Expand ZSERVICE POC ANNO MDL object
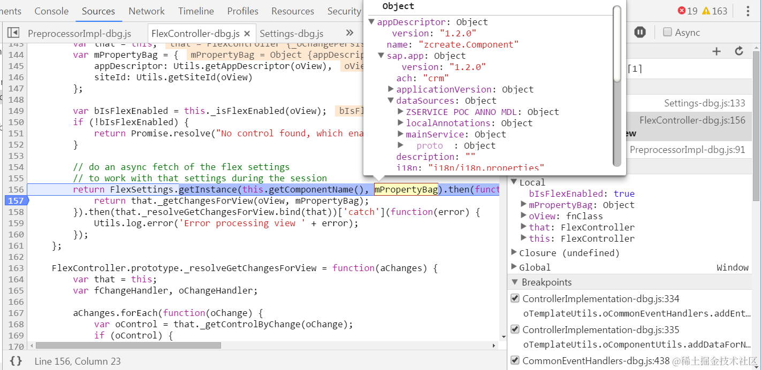 401,112
